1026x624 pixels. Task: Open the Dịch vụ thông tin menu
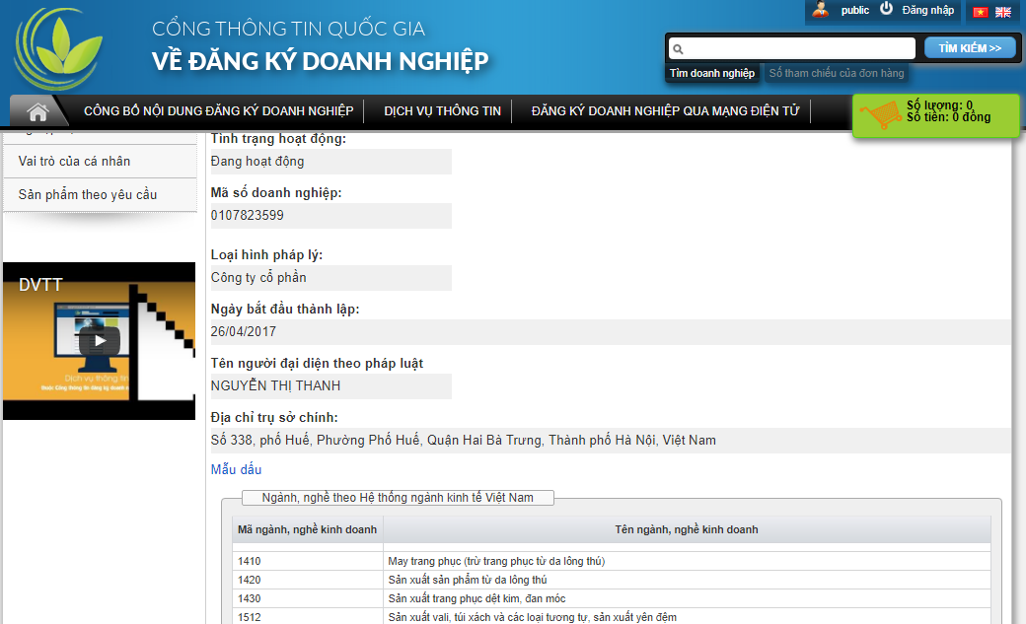point(443,110)
